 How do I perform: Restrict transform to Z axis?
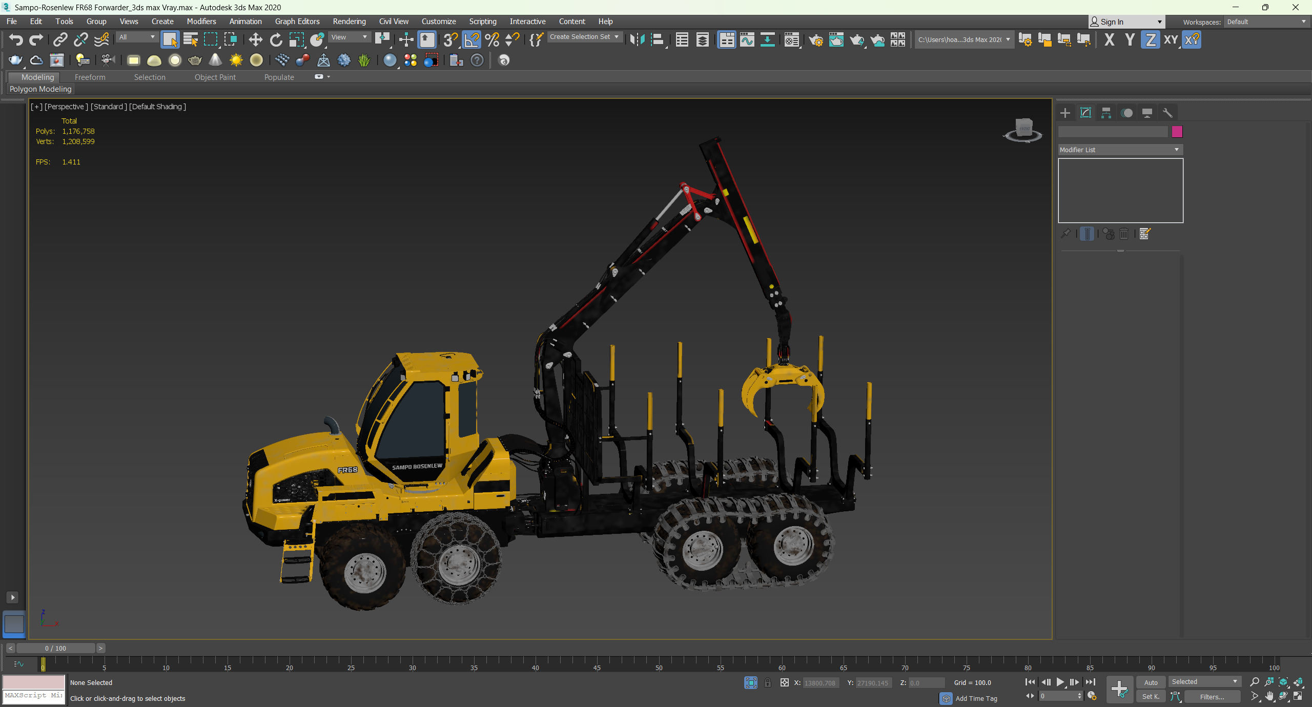click(1150, 39)
